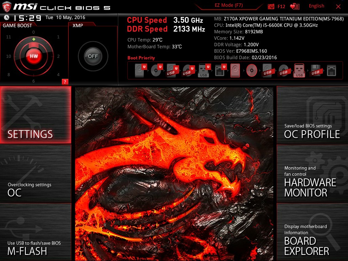Select the UEFI CD/DVD boot device icon
Viewport: 348px width, 261px height.
coord(157,70)
